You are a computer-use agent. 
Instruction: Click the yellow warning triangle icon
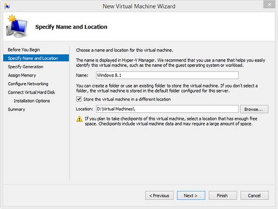pyautogui.click(x=80, y=119)
